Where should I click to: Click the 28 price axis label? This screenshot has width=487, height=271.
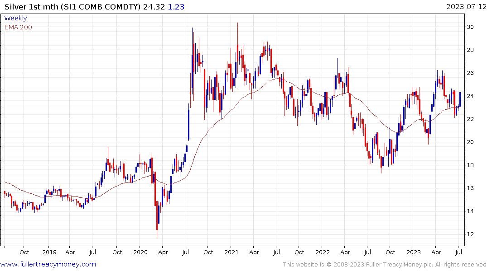point(470,50)
